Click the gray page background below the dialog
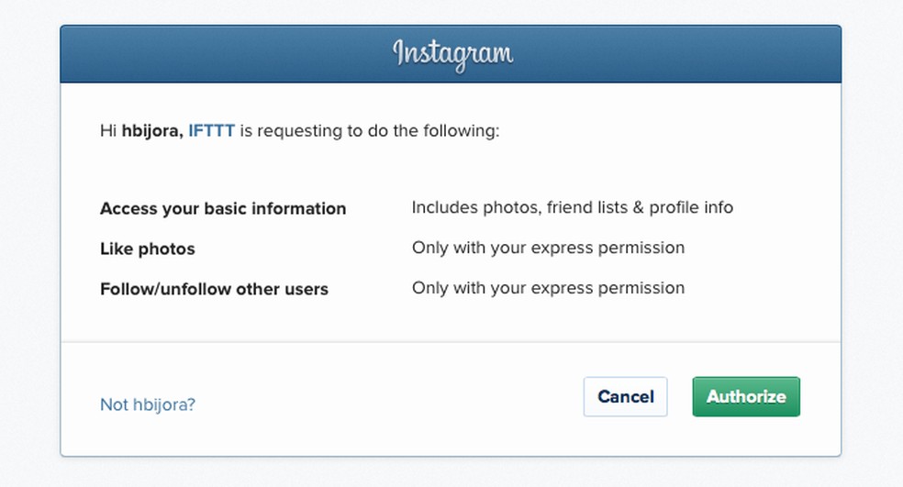Viewport: 903px width, 487px height. [450, 473]
